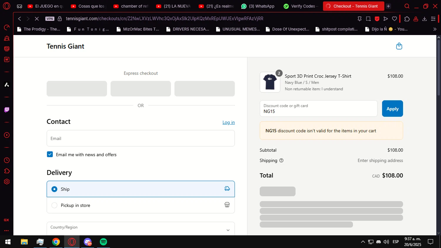This screenshot has width=441, height=248.
Task: Switch to the Verify Codes tab
Action: 301,6
